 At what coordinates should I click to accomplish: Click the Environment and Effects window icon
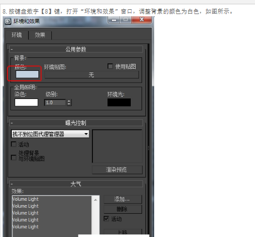pos(8,22)
